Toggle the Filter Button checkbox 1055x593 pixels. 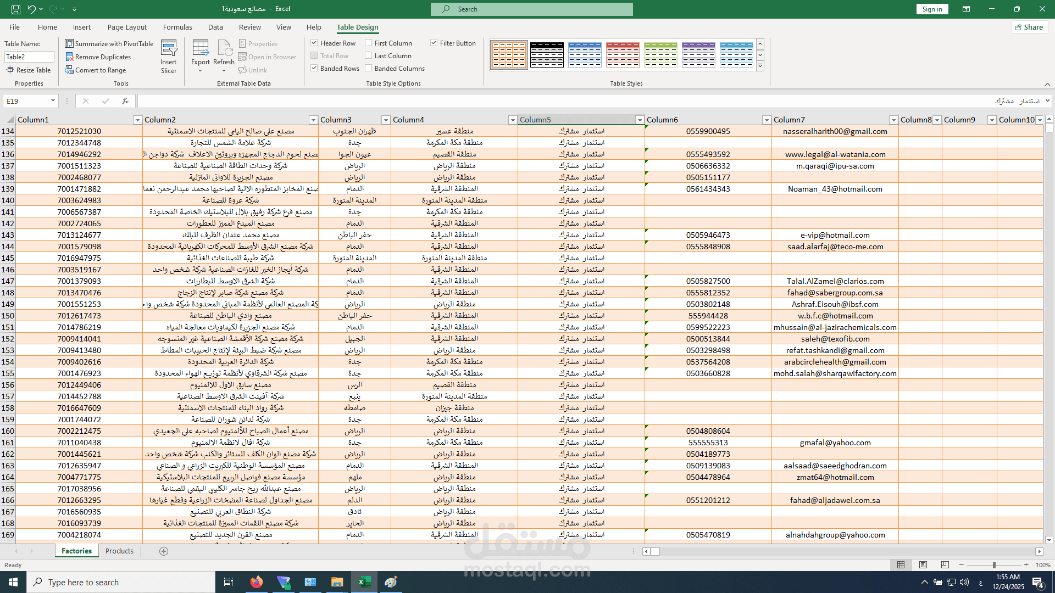tap(434, 43)
